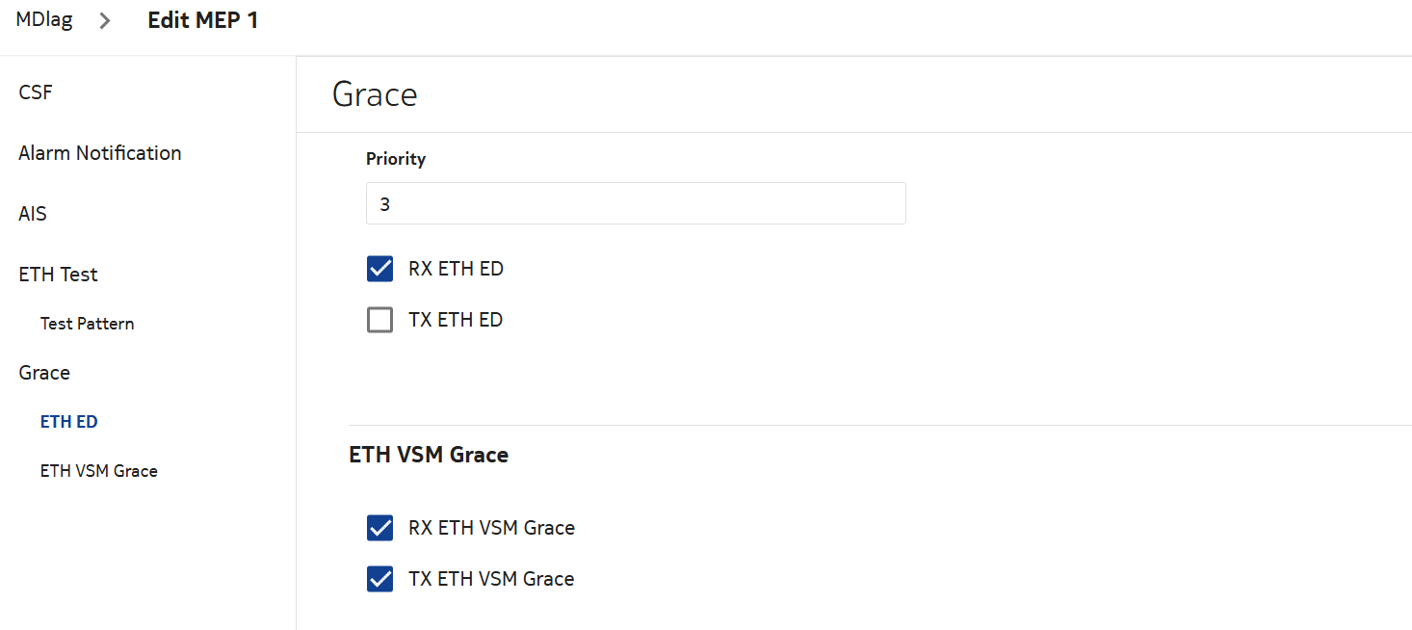Jump to Test Pattern subsection
This screenshot has width=1412, height=630.
click(88, 324)
